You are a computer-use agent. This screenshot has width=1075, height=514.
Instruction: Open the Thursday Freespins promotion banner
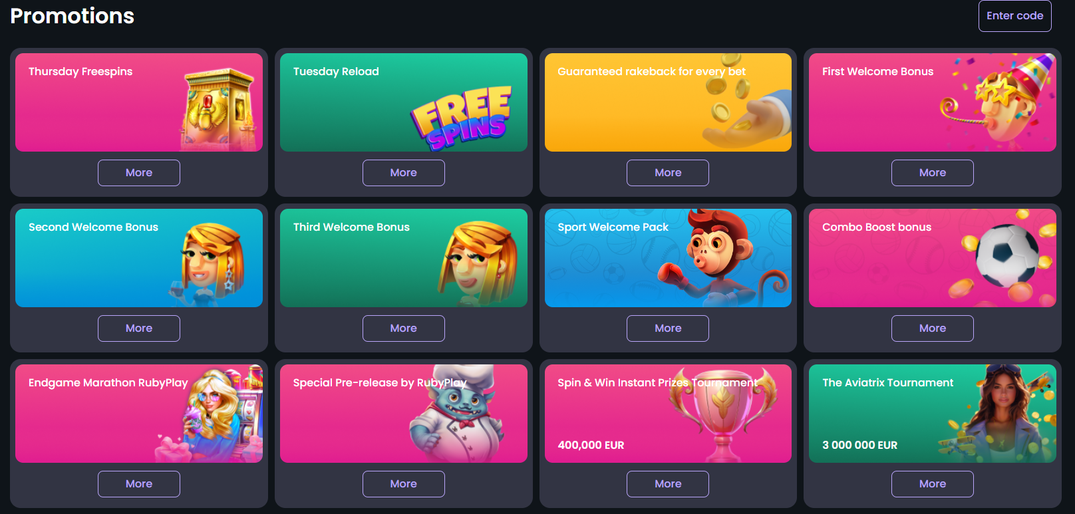(x=139, y=102)
